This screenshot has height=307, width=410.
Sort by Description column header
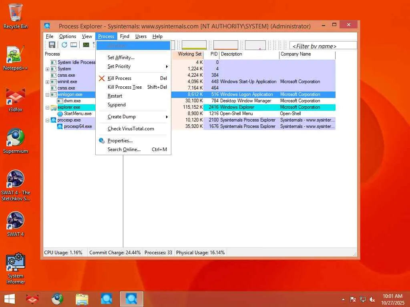coord(249,54)
